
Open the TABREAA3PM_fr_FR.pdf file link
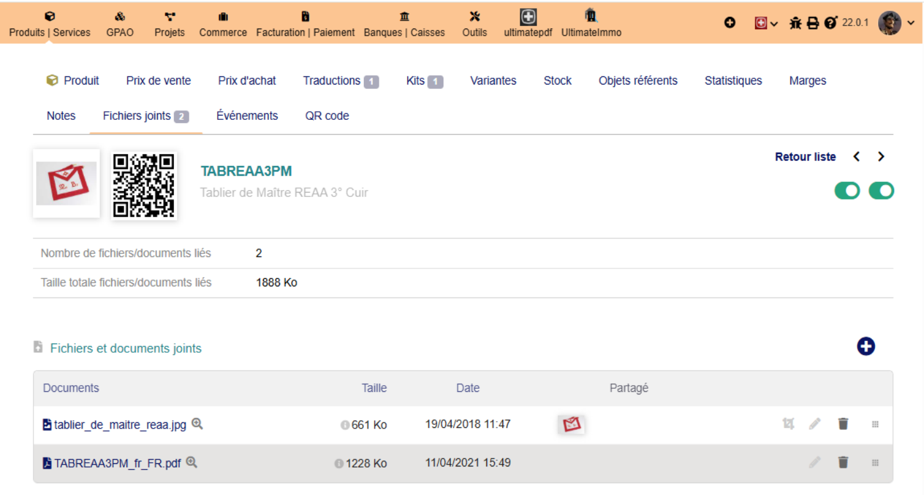[118, 463]
